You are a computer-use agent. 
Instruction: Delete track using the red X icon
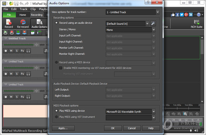coord(24,33)
